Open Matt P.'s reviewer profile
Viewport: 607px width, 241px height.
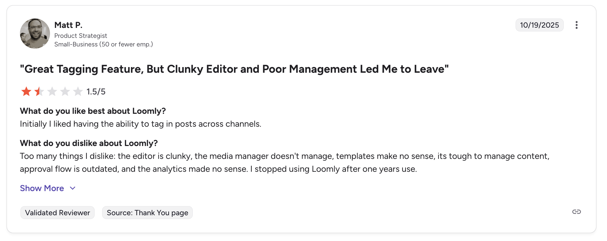tap(68, 24)
